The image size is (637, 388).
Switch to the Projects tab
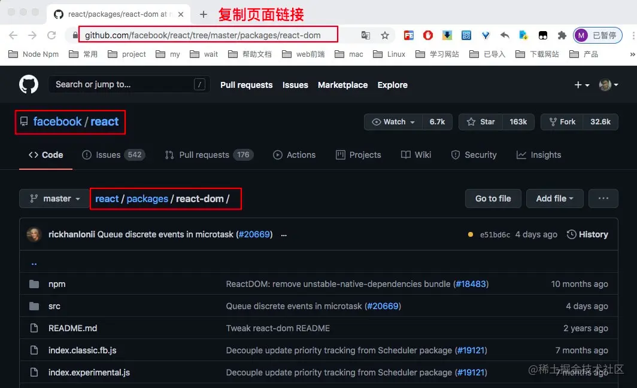coord(358,155)
